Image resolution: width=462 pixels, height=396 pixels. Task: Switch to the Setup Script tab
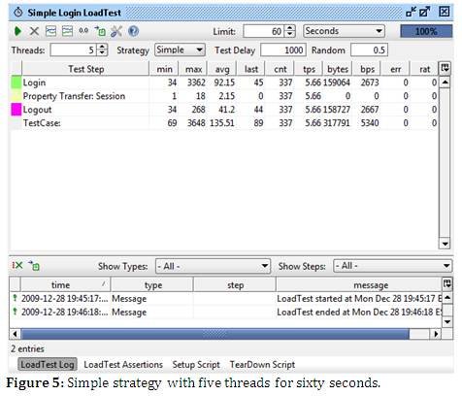tap(196, 365)
